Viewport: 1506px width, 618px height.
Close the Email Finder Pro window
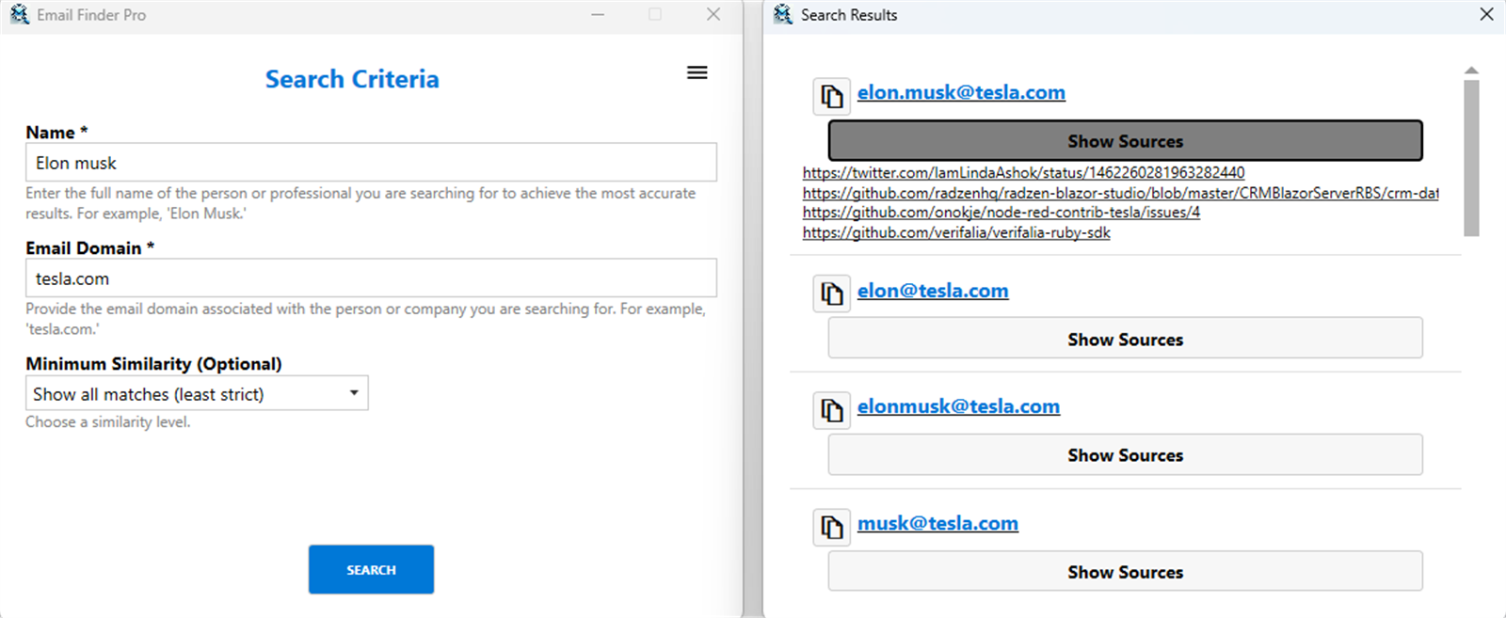[x=713, y=14]
